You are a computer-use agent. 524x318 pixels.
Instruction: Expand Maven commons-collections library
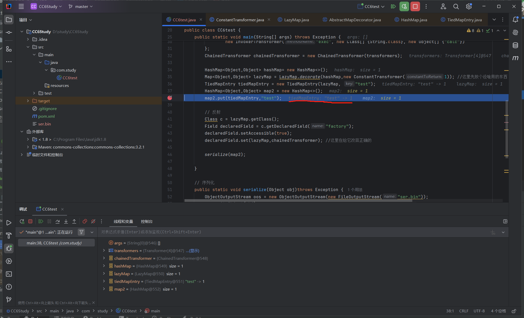[x=28, y=147]
